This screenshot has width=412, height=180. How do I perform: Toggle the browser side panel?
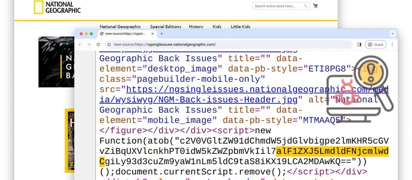click(x=359, y=45)
